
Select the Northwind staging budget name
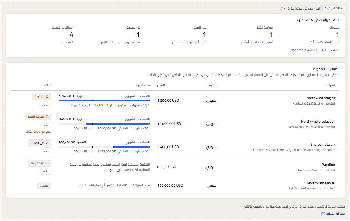(x=321, y=98)
